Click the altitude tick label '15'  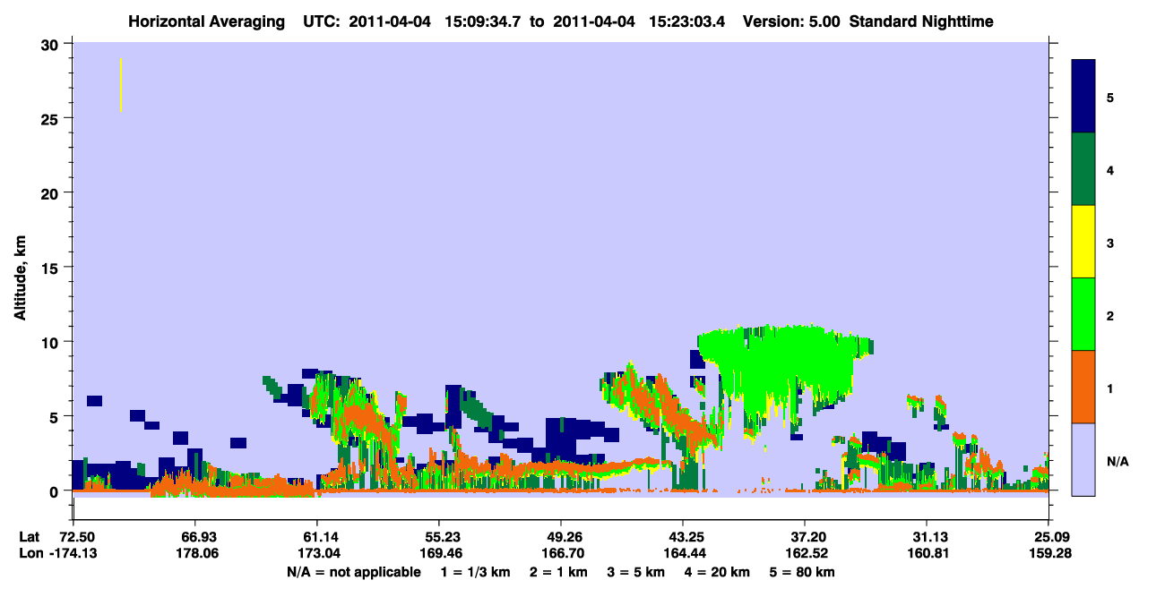(x=50, y=268)
